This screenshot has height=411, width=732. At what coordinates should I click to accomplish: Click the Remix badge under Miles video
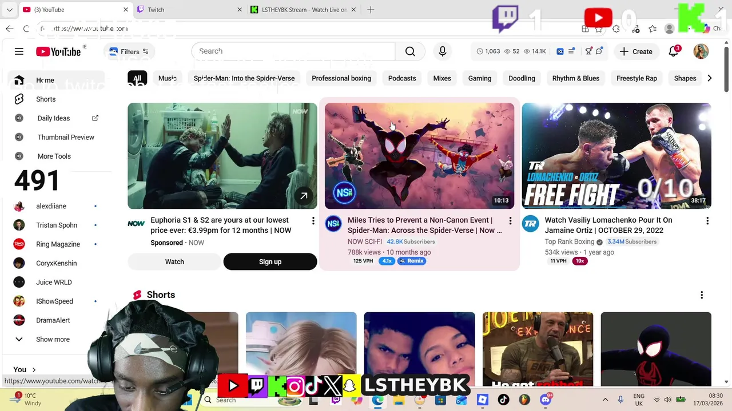click(x=412, y=261)
